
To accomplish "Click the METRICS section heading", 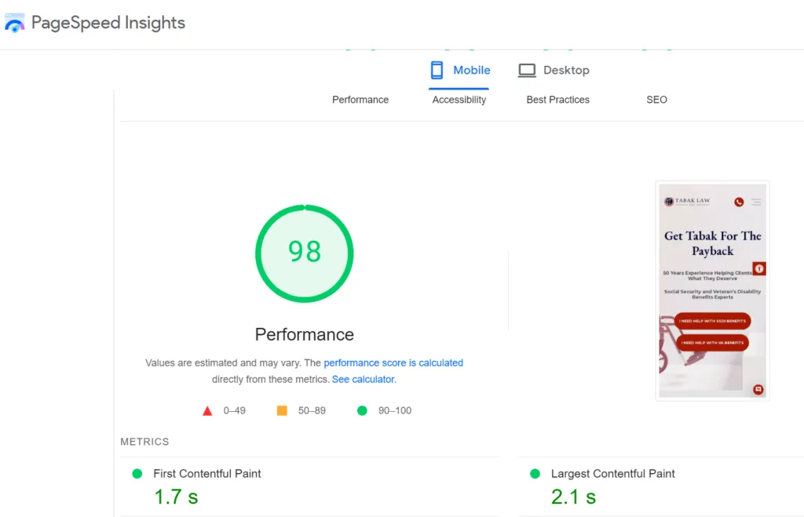I will tap(144, 442).
